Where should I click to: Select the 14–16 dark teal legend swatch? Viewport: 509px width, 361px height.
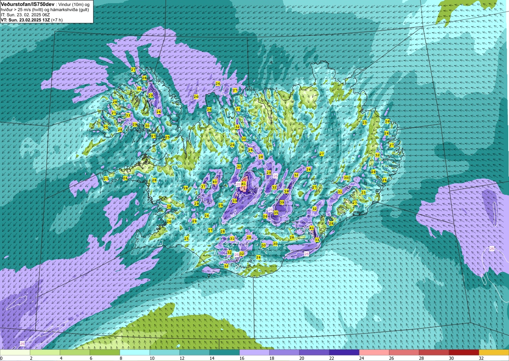coord(224,352)
